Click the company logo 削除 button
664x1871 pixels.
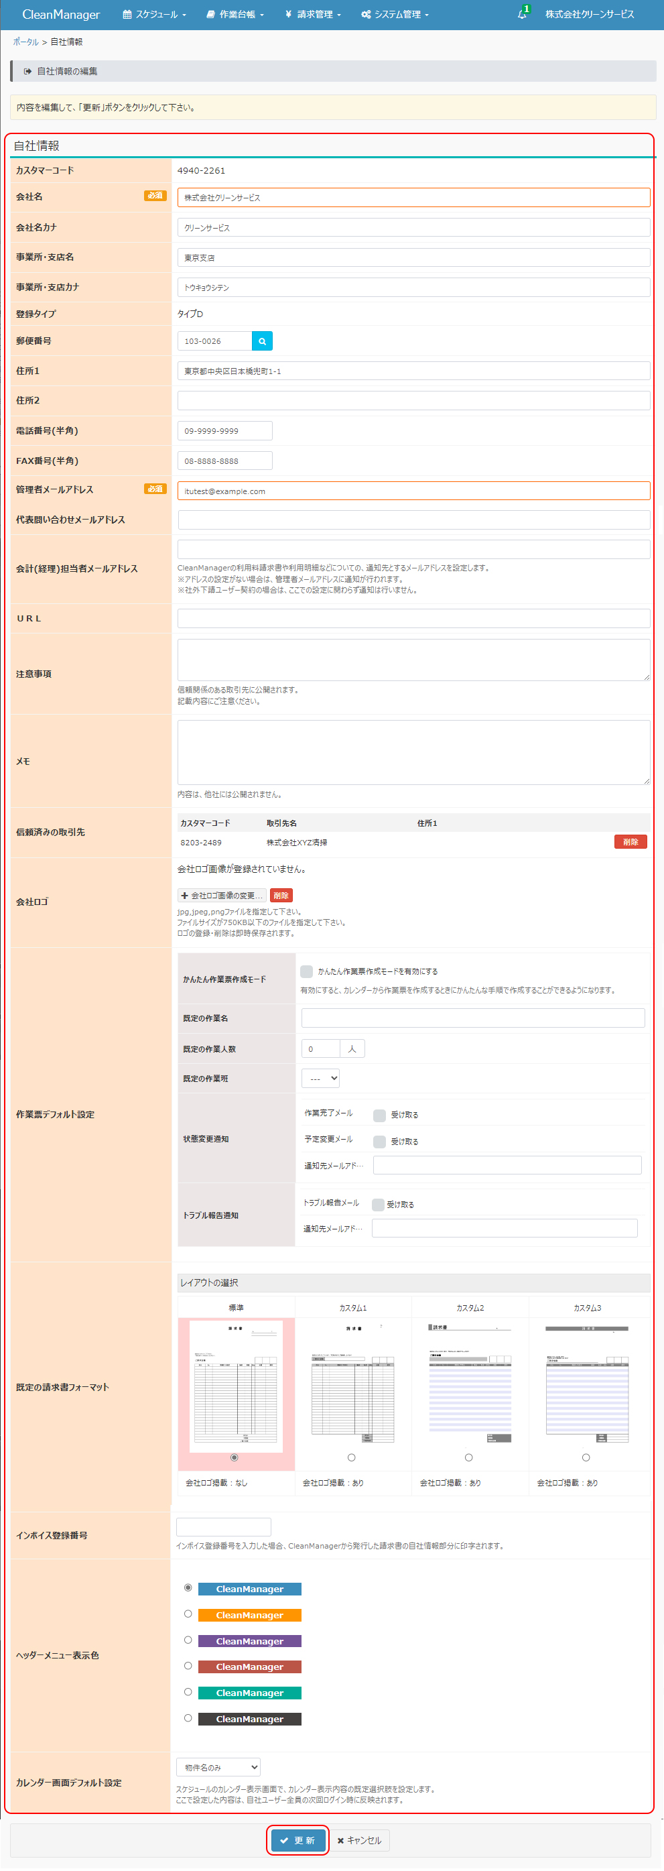[x=281, y=896]
